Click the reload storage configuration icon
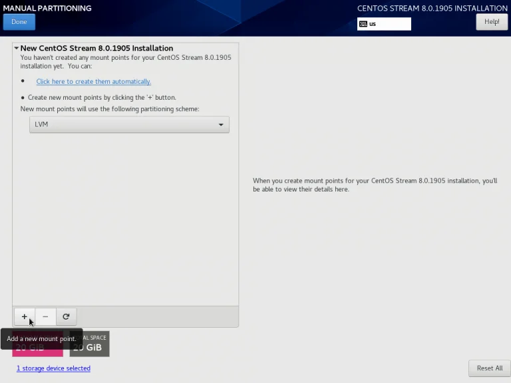This screenshot has width=511, height=383. (x=66, y=317)
